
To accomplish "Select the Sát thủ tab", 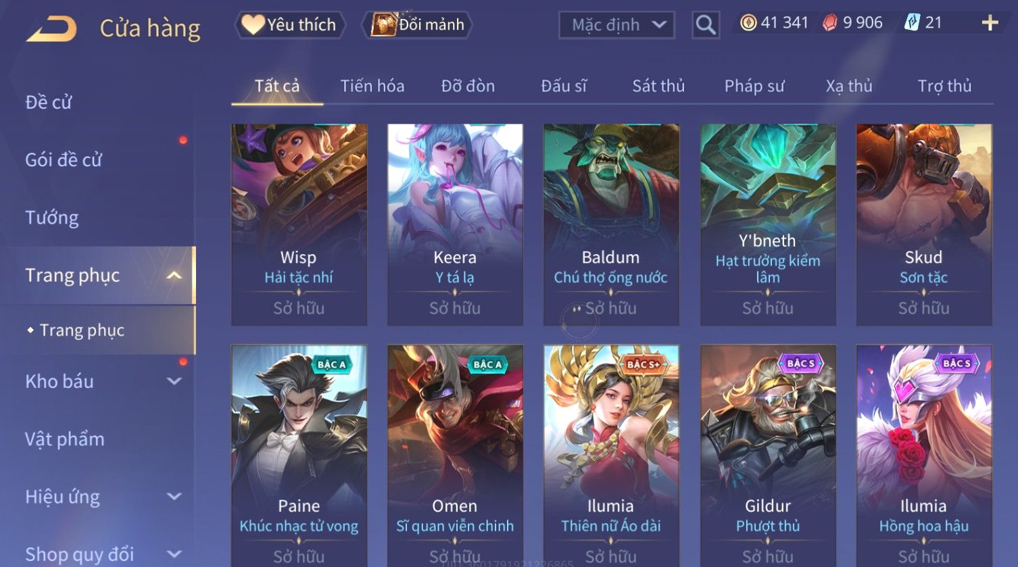I will pyautogui.click(x=658, y=86).
